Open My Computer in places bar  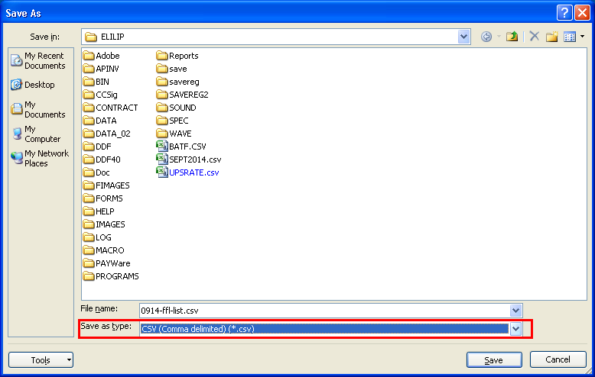[x=36, y=134]
